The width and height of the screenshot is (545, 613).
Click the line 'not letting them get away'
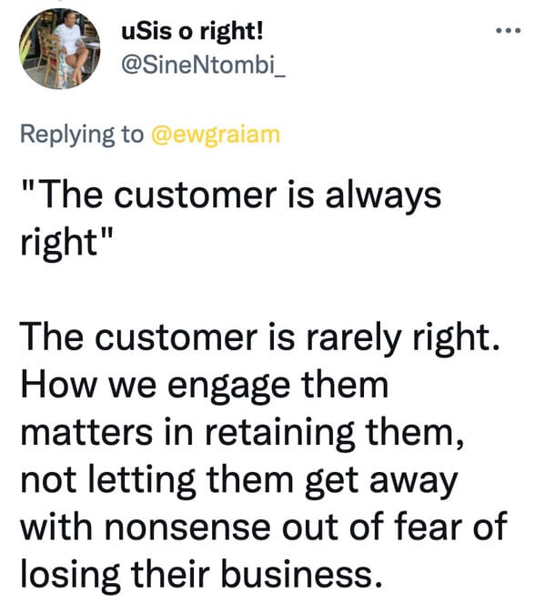[x=239, y=480]
